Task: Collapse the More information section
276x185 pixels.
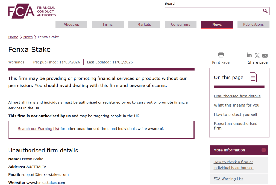Action: tap(264, 150)
